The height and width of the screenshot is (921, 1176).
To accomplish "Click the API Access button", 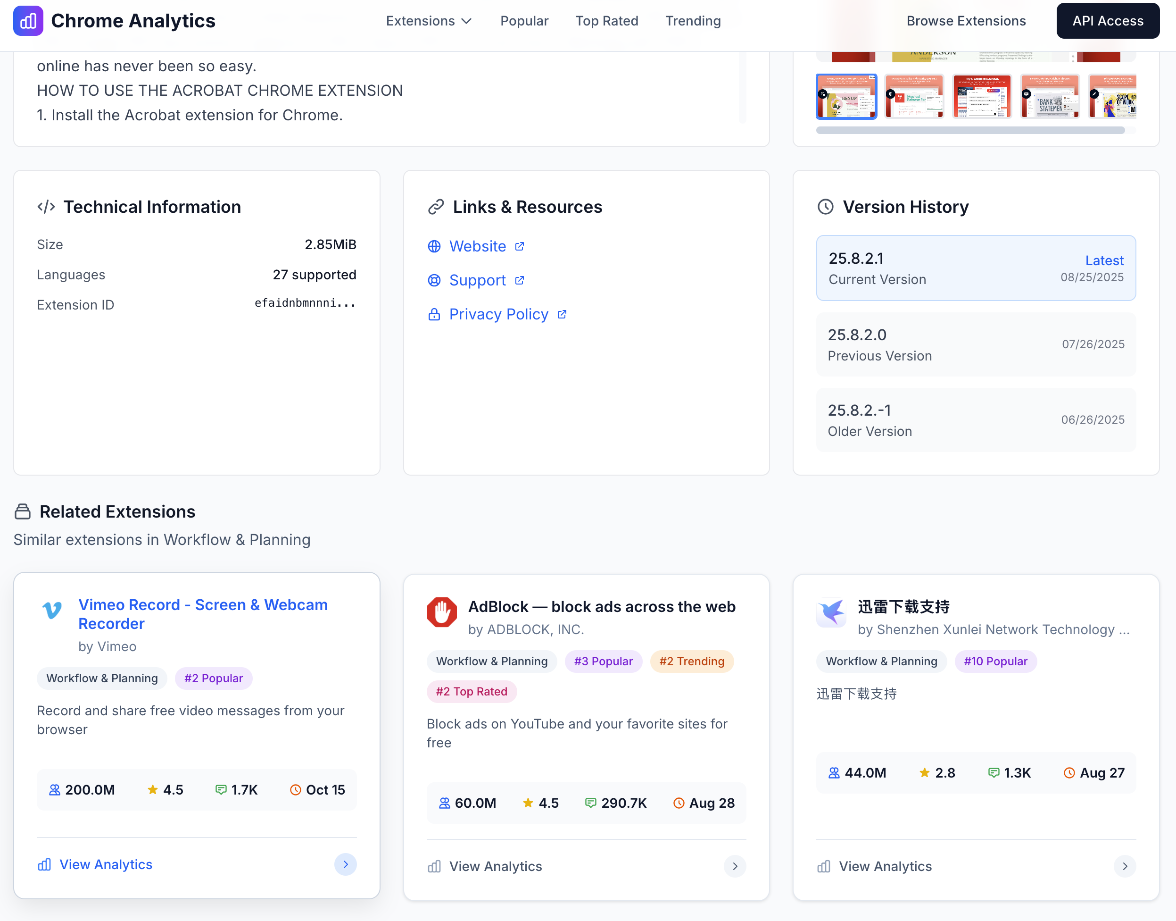I will 1108,20.
